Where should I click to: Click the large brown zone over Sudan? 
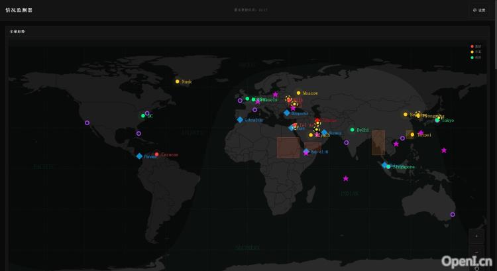(288, 147)
